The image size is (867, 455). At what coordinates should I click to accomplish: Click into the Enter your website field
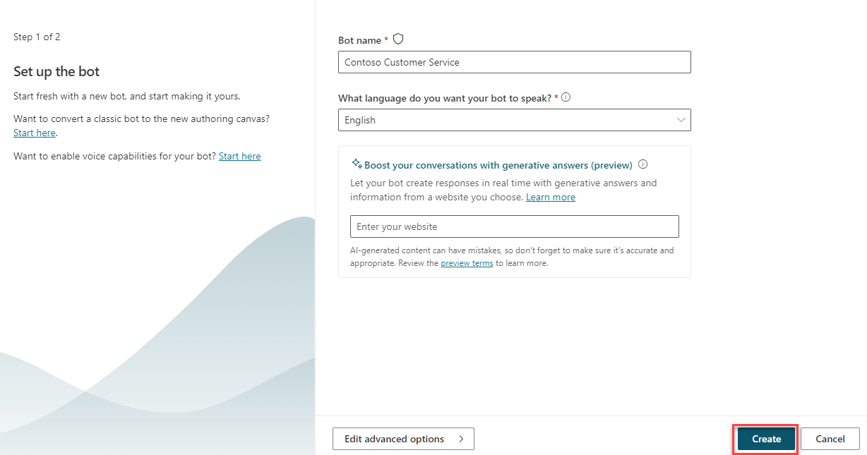[515, 226]
